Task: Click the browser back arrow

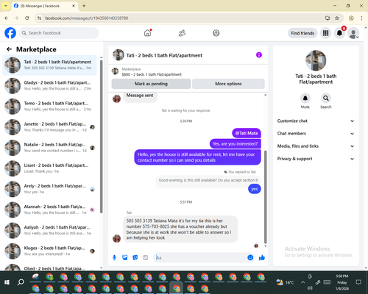Action: pyautogui.click(x=7, y=18)
